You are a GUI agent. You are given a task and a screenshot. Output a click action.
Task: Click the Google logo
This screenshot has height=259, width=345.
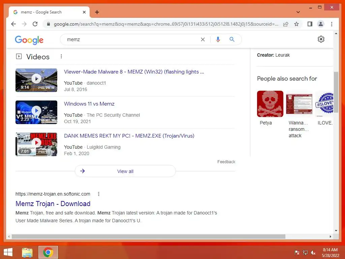point(29,40)
